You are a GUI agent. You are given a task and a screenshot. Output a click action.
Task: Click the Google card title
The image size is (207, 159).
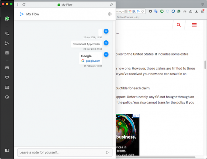86,56
